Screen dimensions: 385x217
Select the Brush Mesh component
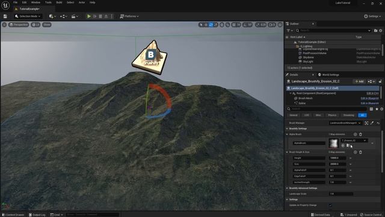click(306, 98)
